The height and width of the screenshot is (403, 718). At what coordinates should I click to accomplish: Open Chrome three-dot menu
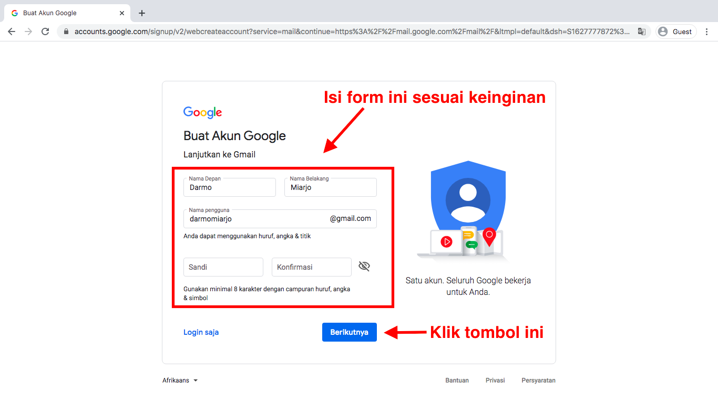click(x=707, y=31)
